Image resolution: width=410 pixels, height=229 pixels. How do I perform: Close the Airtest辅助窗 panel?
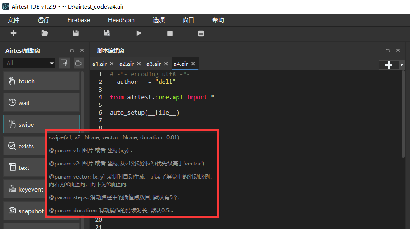[x=82, y=50]
